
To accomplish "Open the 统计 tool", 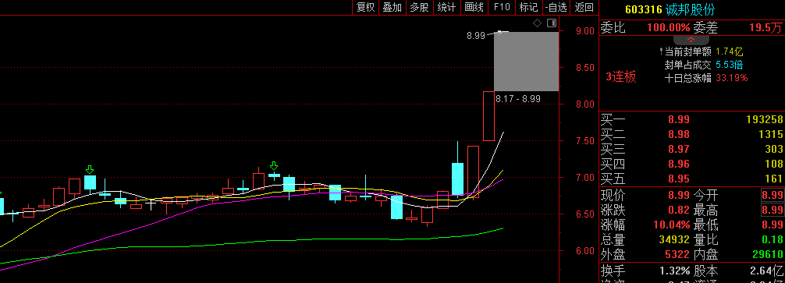I will coord(446,7).
